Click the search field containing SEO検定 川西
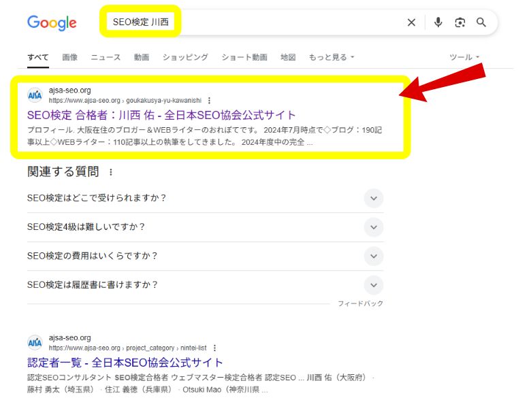Screen dimensions: 531x398 [251, 22]
